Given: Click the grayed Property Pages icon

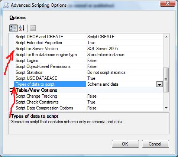Looking at the screenshot, I should pos(33,28).
